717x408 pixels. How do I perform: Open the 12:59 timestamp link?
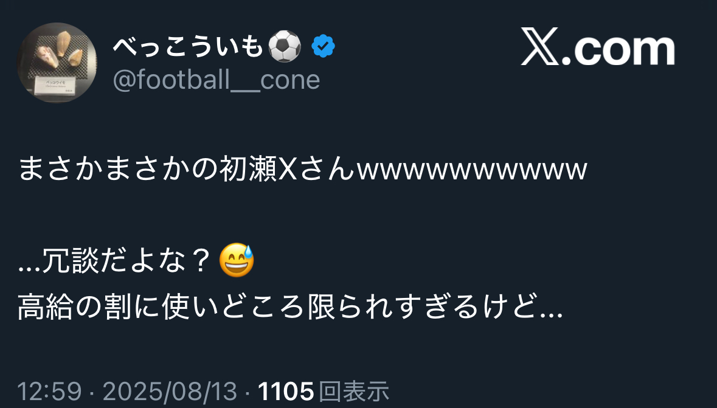[49, 392]
